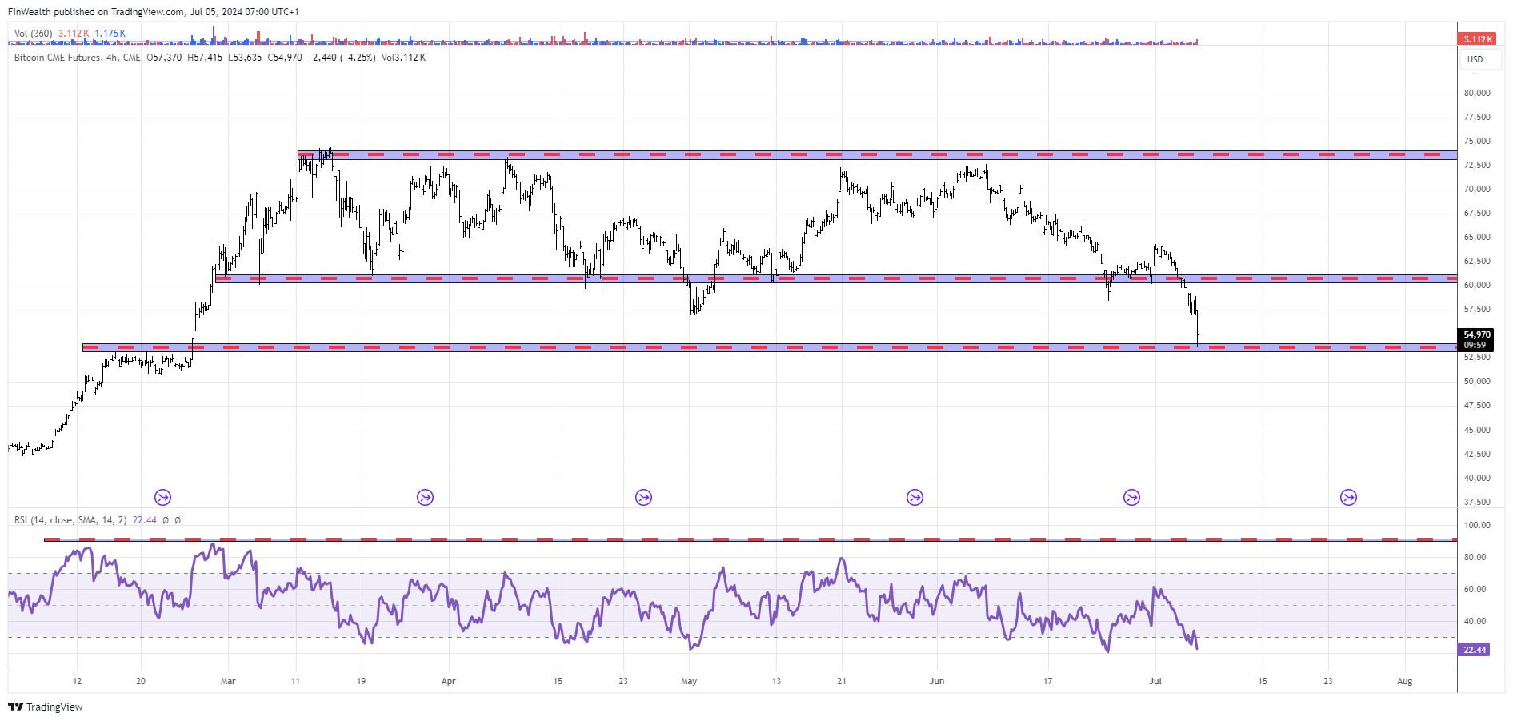Click the late-April contract switch marker icon
Image resolution: width=1513 pixels, height=721 pixels.
[x=643, y=498]
